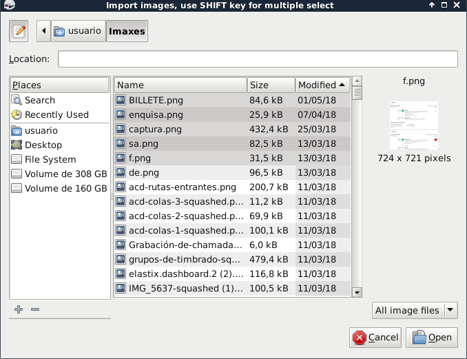Open Recently Used in Places
467x359 pixels.
click(x=56, y=114)
